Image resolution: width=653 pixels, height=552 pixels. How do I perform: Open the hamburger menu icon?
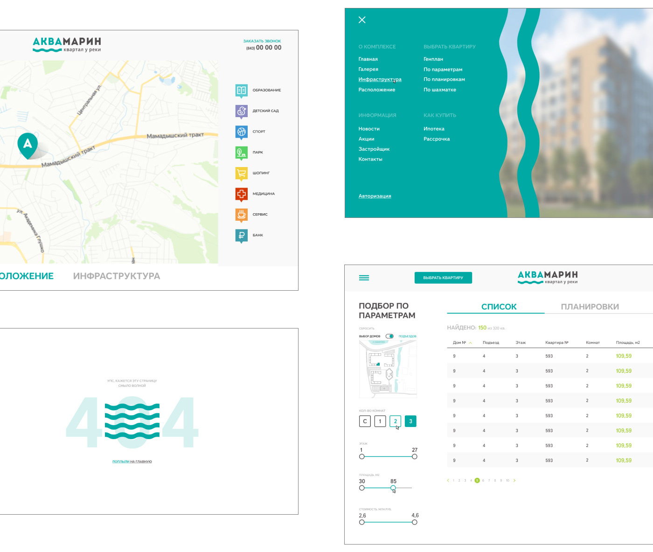click(x=364, y=278)
